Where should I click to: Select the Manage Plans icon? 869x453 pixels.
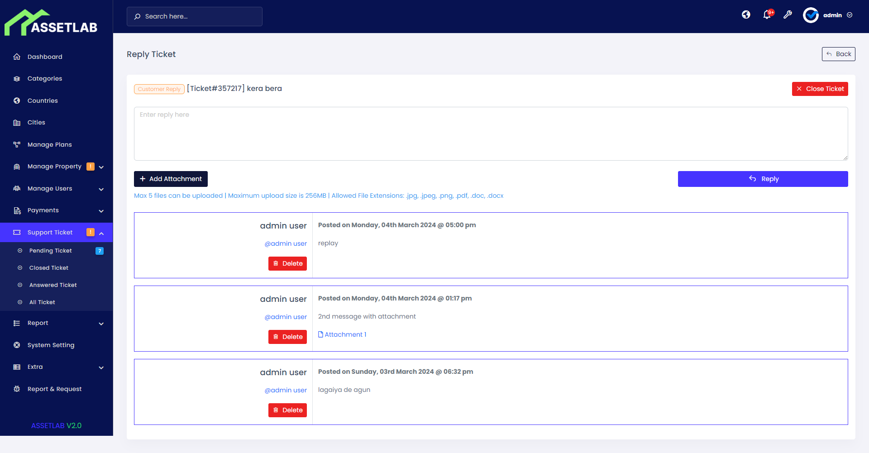pyautogui.click(x=17, y=144)
